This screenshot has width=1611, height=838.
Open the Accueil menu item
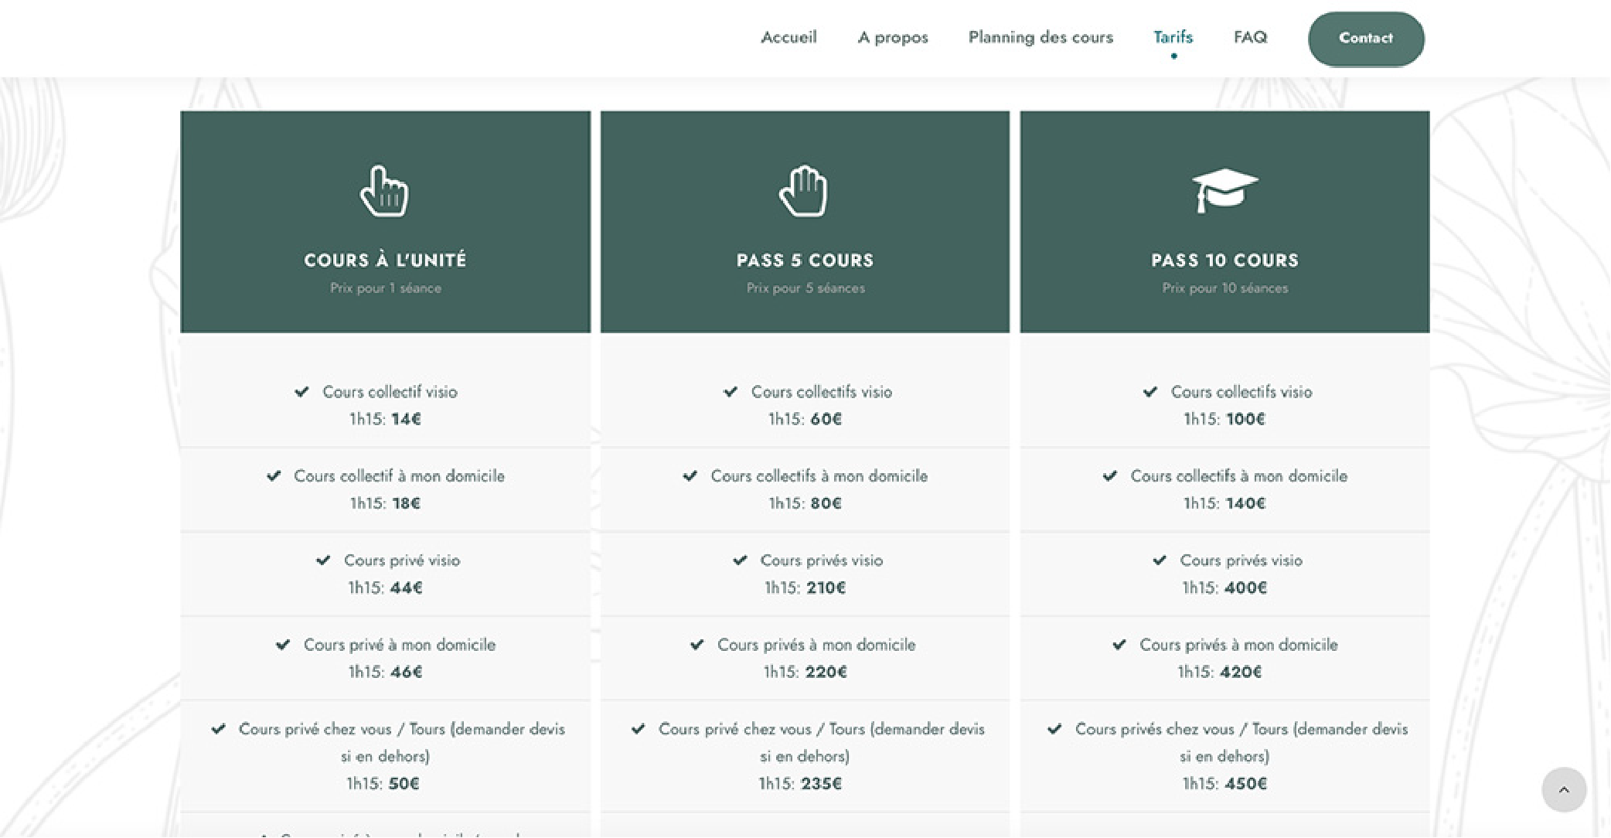tap(788, 37)
